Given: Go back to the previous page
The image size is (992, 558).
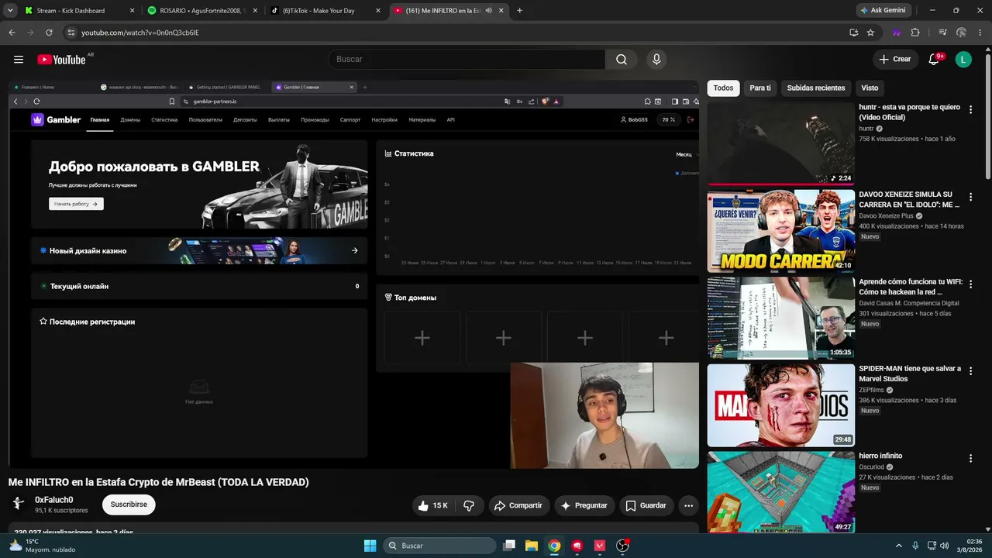Looking at the screenshot, I should 12,33.
